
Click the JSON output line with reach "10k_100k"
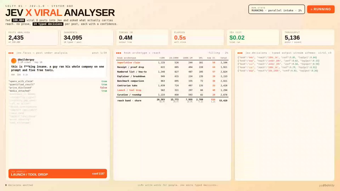278,71
